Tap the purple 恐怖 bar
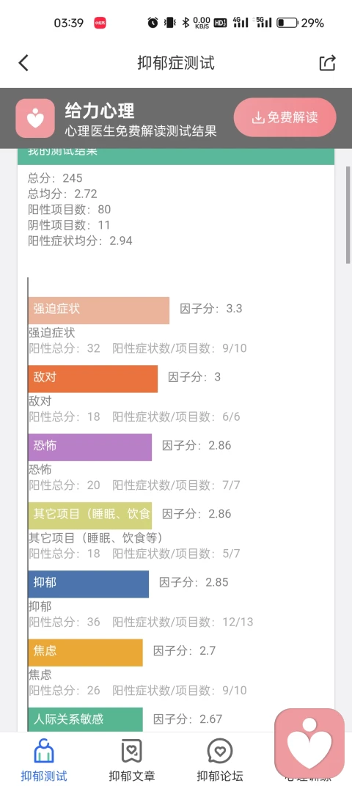352x786 pixels. tap(89, 447)
